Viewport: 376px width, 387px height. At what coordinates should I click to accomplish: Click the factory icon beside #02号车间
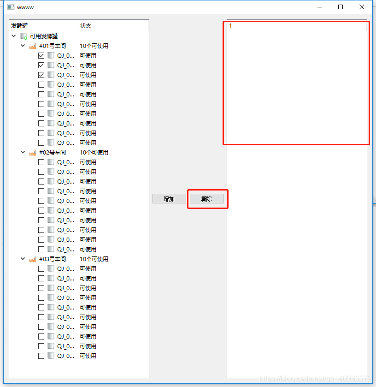pyautogui.click(x=32, y=152)
